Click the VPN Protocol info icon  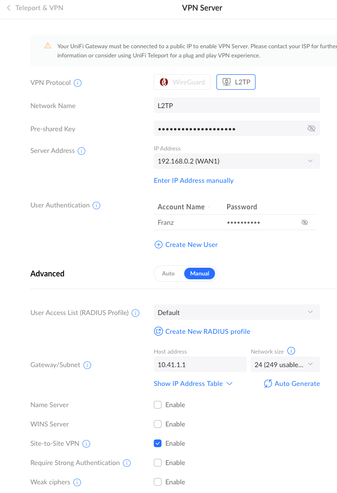[x=78, y=83]
